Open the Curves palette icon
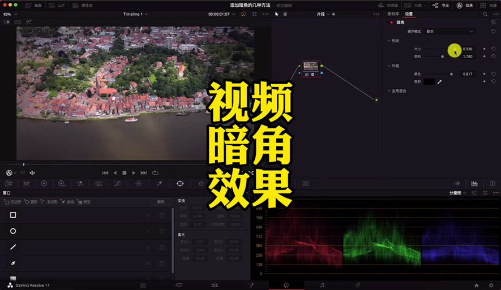The height and width of the screenshot is (290, 501). click(x=118, y=184)
